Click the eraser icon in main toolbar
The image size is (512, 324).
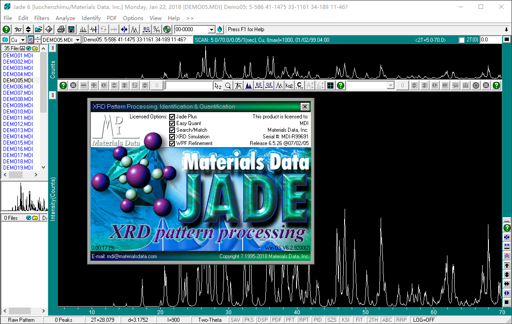click(x=49, y=29)
